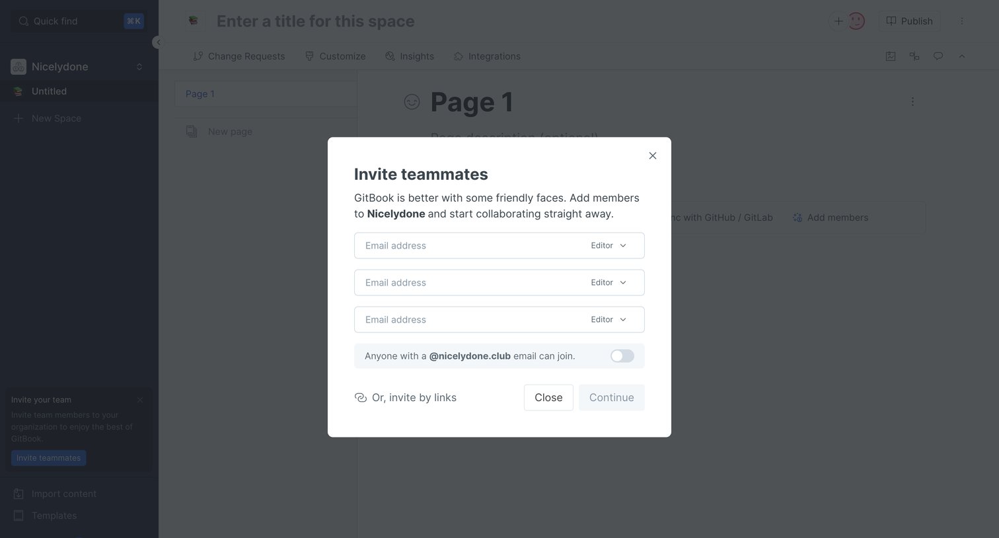This screenshot has height=538, width=999.
Task: Select Page 1 in the page list
Action: [266, 94]
